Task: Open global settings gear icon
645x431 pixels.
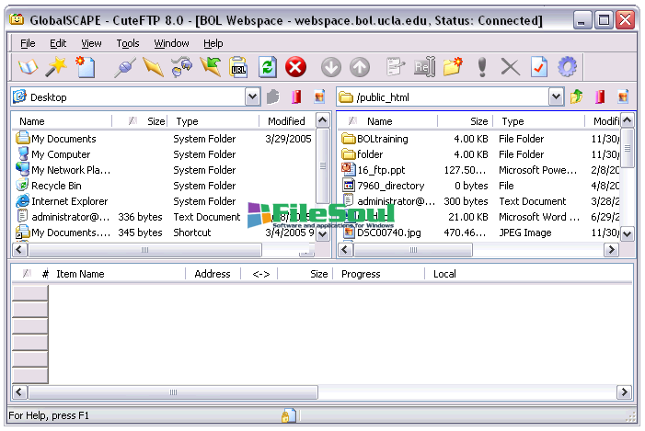Action: tap(568, 66)
